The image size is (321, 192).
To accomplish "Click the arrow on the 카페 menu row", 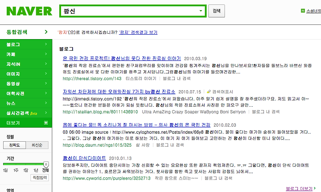I will [46, 54].
